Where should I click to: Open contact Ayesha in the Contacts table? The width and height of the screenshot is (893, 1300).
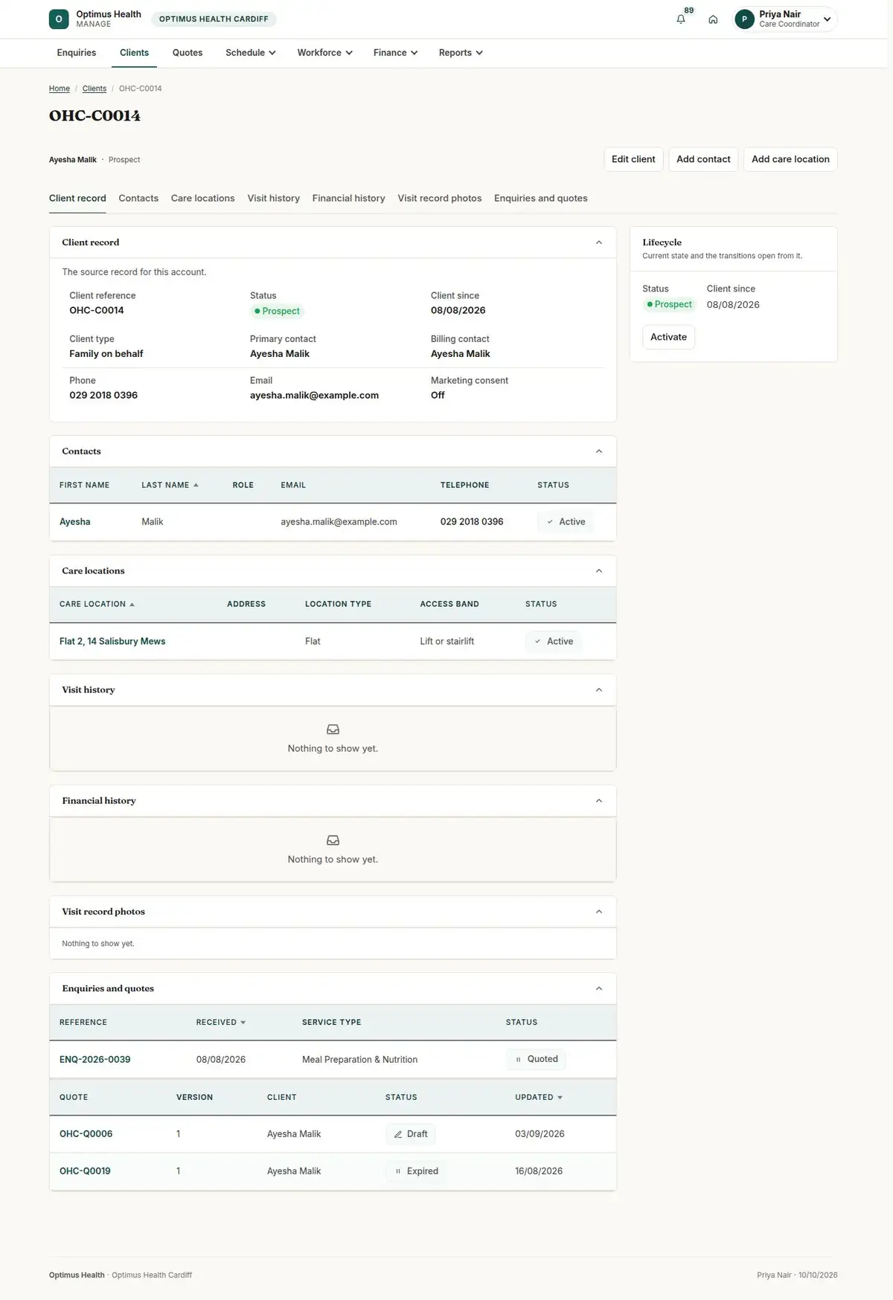[75, 522]
